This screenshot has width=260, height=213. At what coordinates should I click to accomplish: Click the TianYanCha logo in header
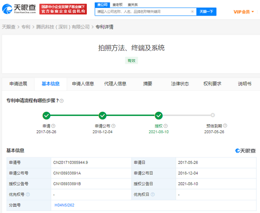coord(20,9)
